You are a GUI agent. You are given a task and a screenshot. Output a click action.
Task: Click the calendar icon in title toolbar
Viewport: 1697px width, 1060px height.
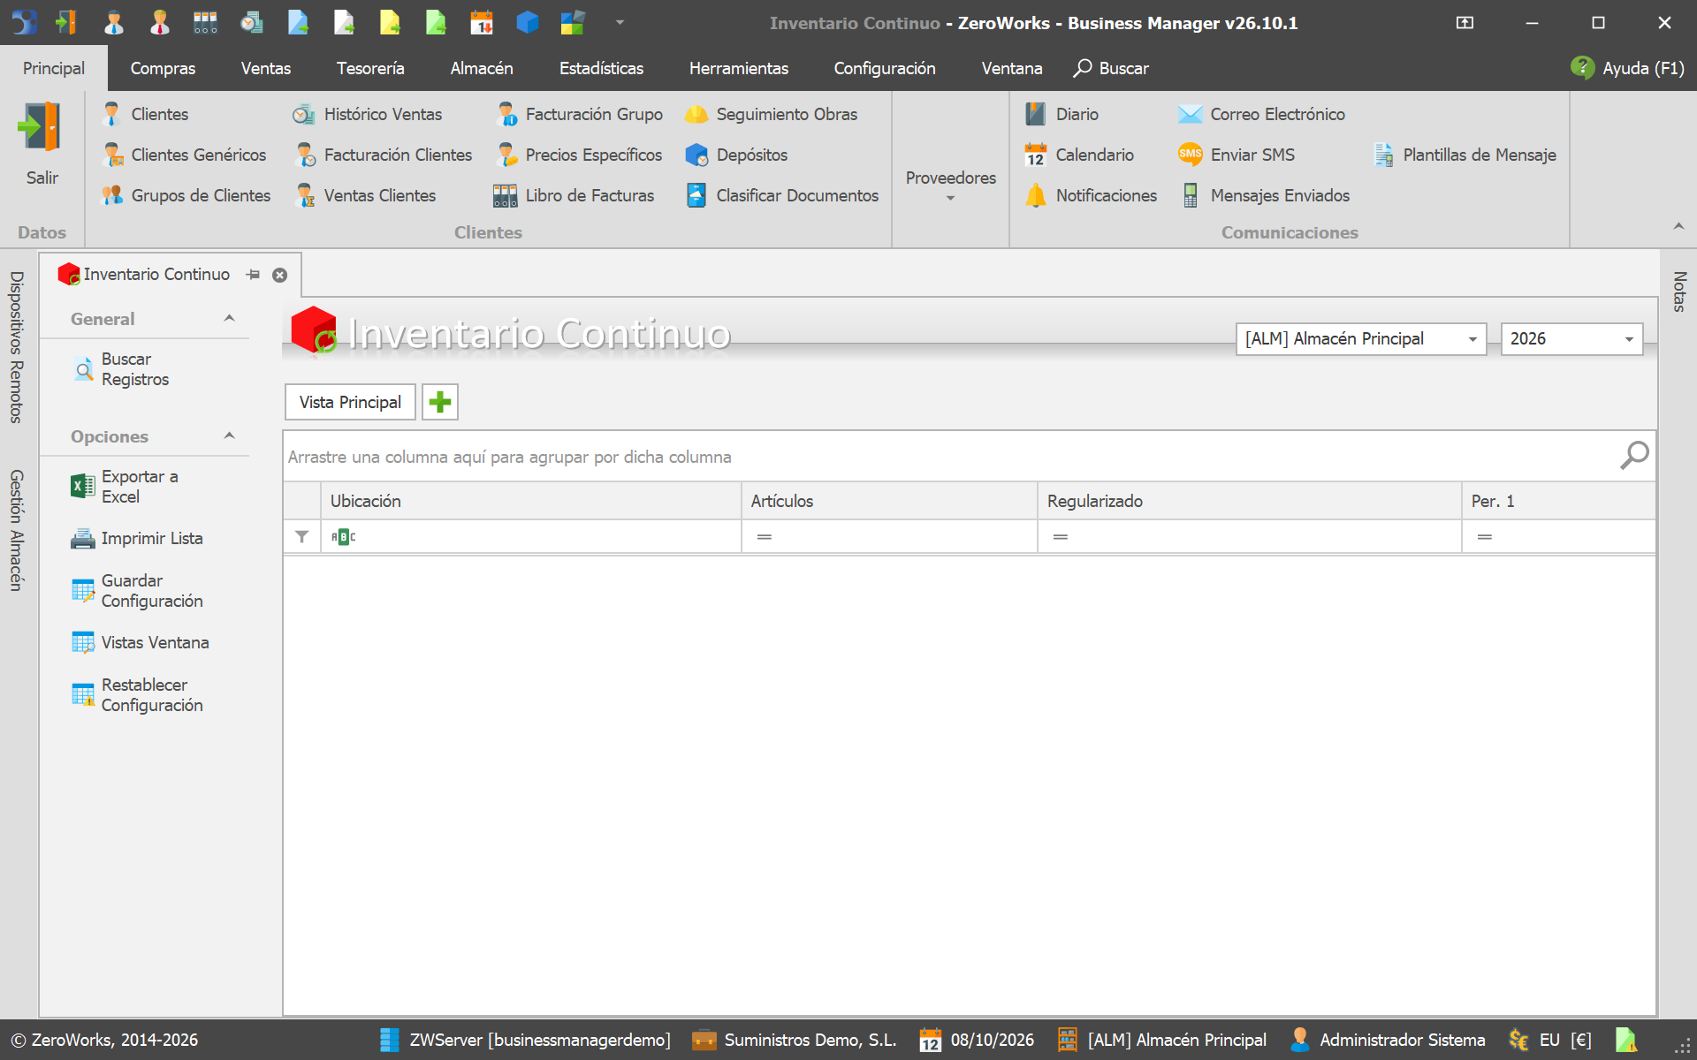click(x=482, y=22)
